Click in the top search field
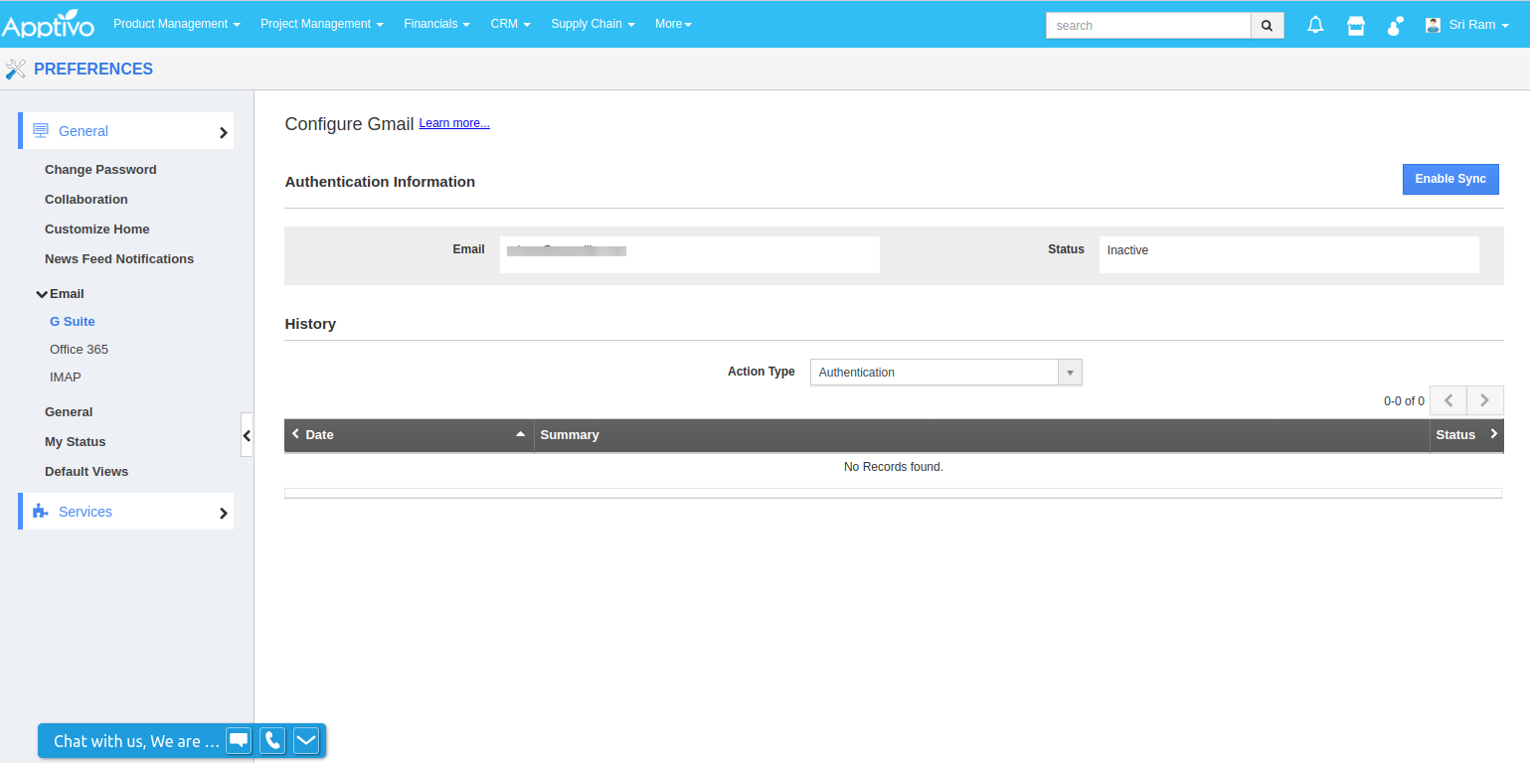Screen dimensions: 1530x763 point(1148,26)
